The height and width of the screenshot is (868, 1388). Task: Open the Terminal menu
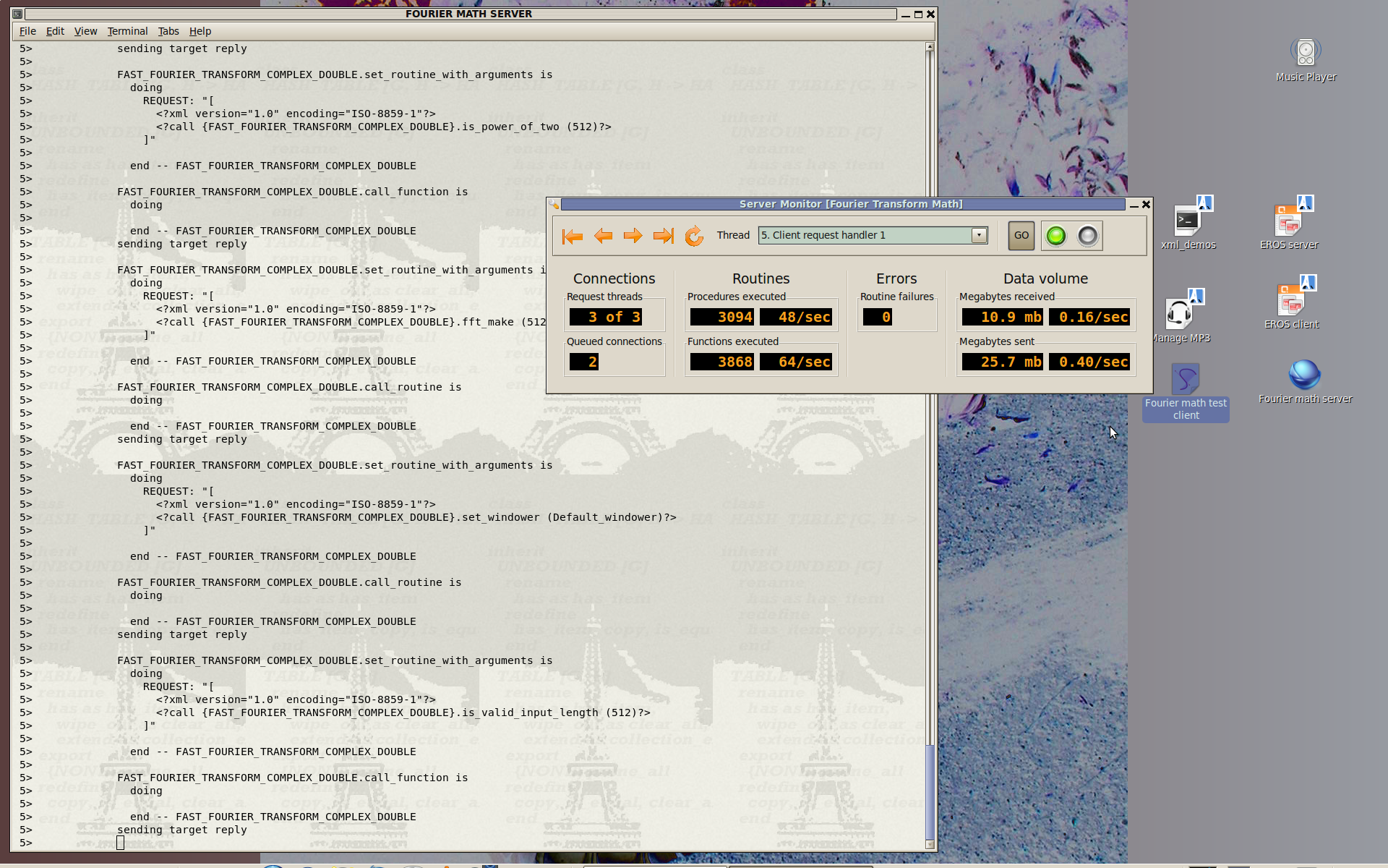[127, 31]
